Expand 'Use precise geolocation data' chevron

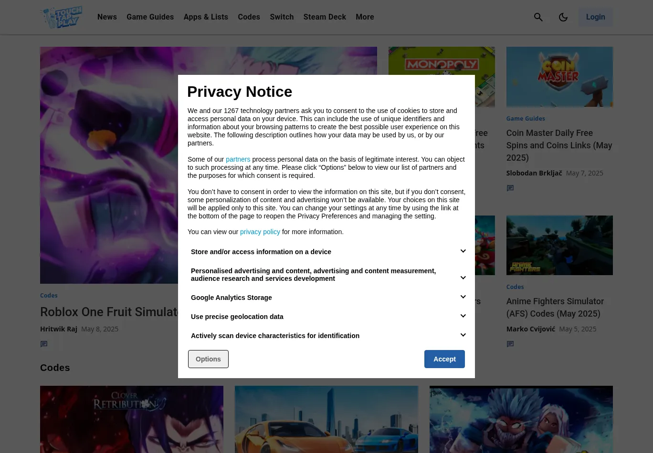pos(463,316)
